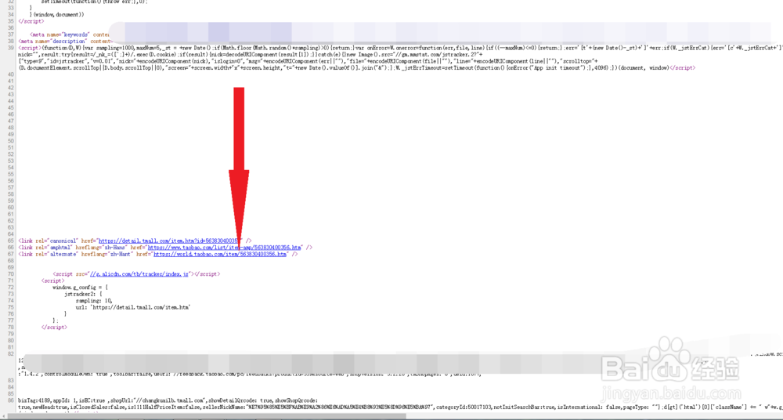Image resolution: width=783 pixels, height=420 pixels.
Task: Click the meta name="description" tag
Action: pos(64,41)
